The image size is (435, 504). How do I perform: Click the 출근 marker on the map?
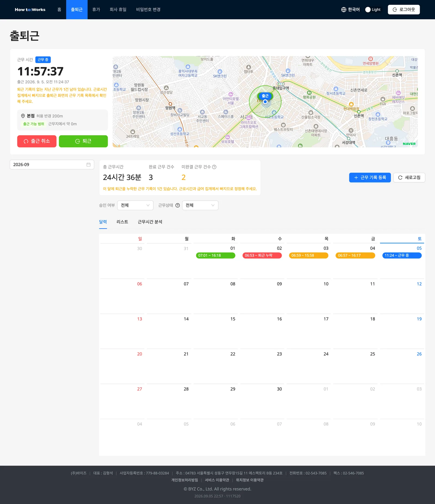(x=265, y=96)
